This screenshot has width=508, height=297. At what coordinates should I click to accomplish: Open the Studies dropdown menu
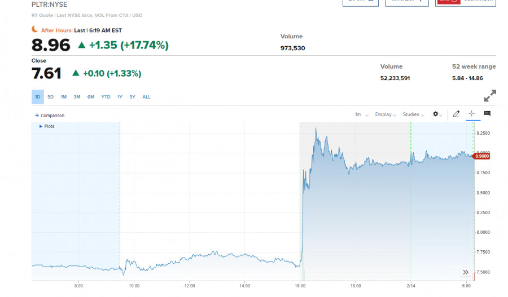point(413,114)
